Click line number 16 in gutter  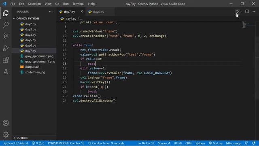[65, 64]
